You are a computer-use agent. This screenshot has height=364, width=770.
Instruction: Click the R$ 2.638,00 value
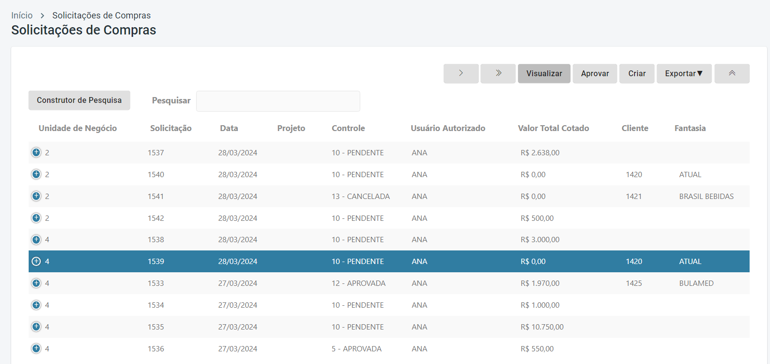pos(540,152)
